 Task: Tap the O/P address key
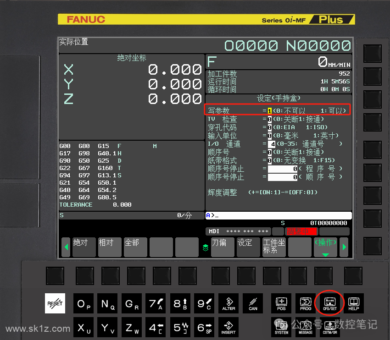pos(84,303)
